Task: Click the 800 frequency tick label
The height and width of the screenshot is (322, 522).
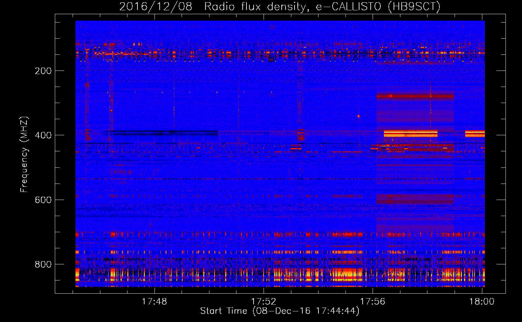Action: (x=43, y=264)
